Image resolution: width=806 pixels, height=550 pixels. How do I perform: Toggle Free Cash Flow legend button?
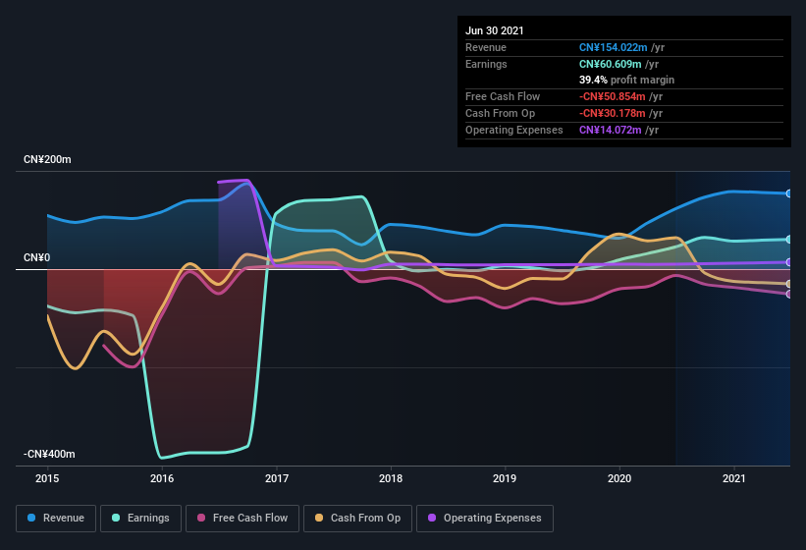pyautogui.click(x=242, y=519)
